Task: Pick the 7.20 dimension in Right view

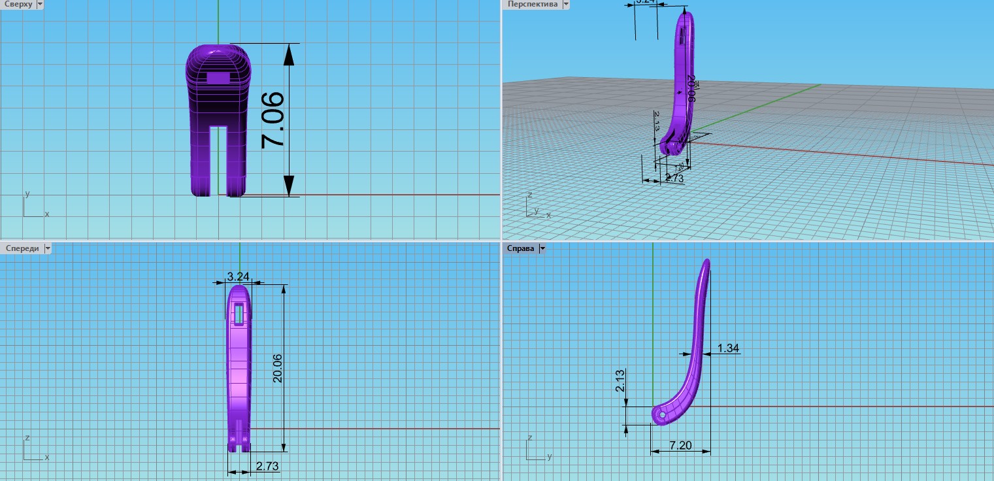Action: pos(680,445)
